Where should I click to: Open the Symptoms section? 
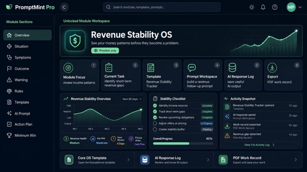27,58
